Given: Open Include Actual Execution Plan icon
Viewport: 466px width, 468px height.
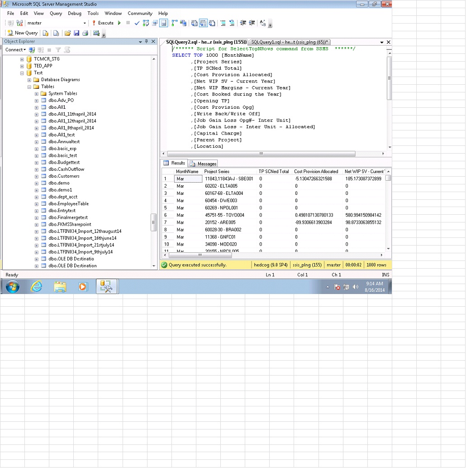Looking at the screenshot, I should pos(175,23).
